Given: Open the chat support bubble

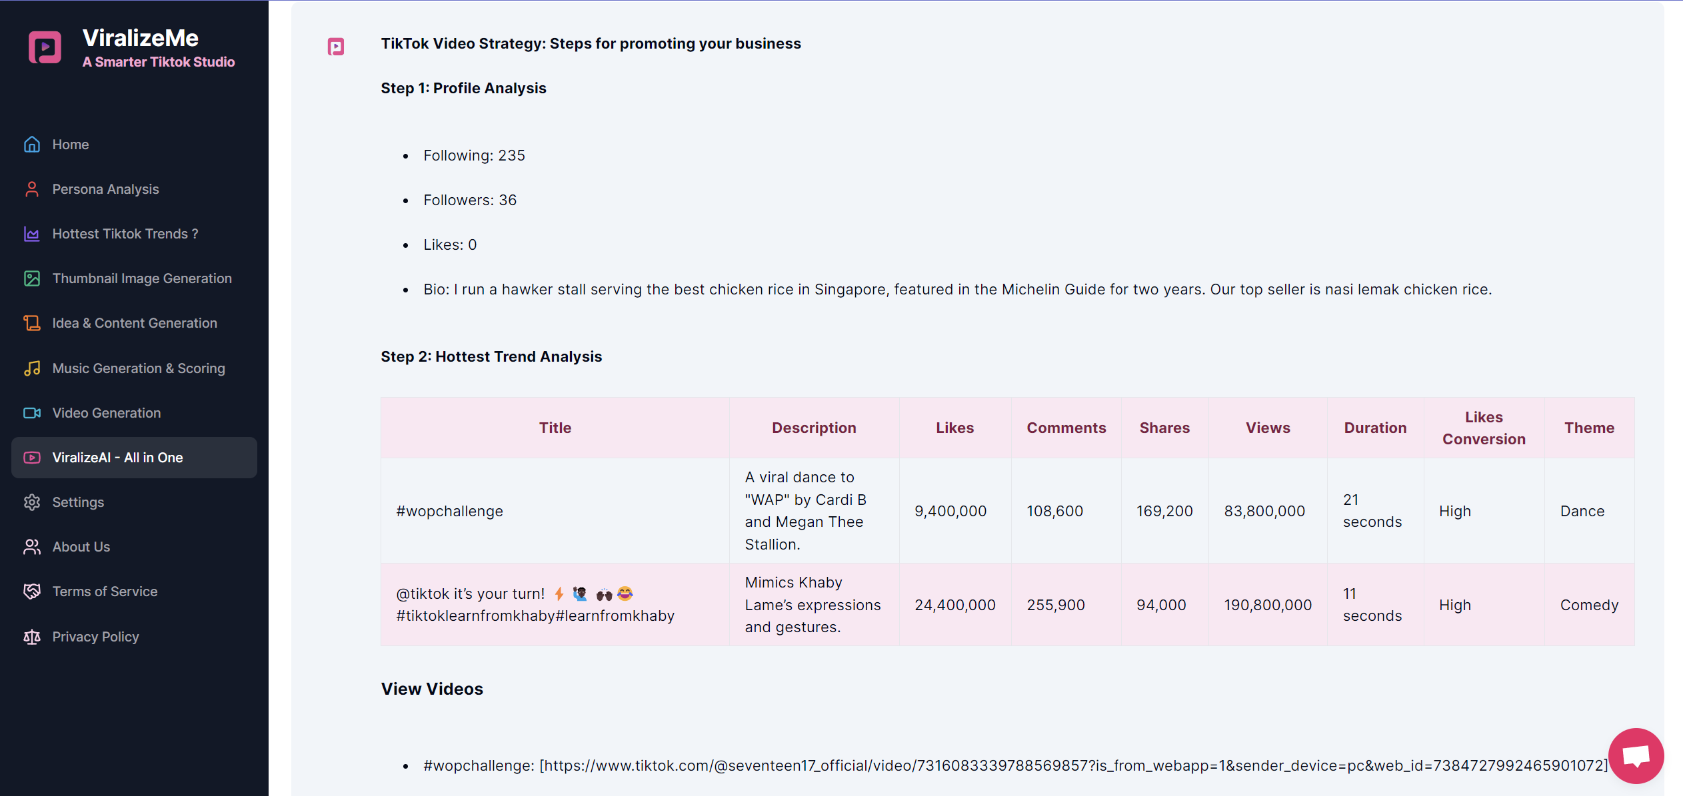Looking at the screenshot, I should pyautogui.click(x=1635, y=756).
